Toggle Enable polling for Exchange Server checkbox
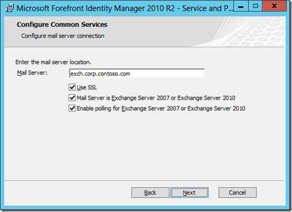Viewport: 292px width, 212px height. tap(72, 108)
